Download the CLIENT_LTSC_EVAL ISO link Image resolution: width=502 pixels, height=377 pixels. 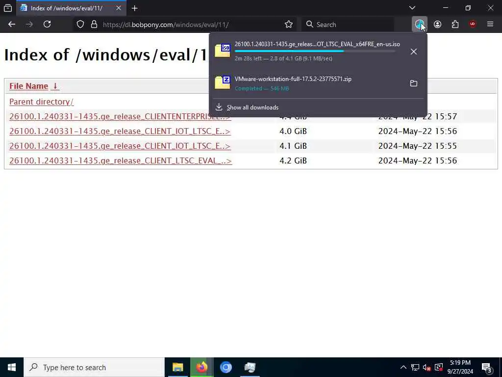tap(121, 161)
